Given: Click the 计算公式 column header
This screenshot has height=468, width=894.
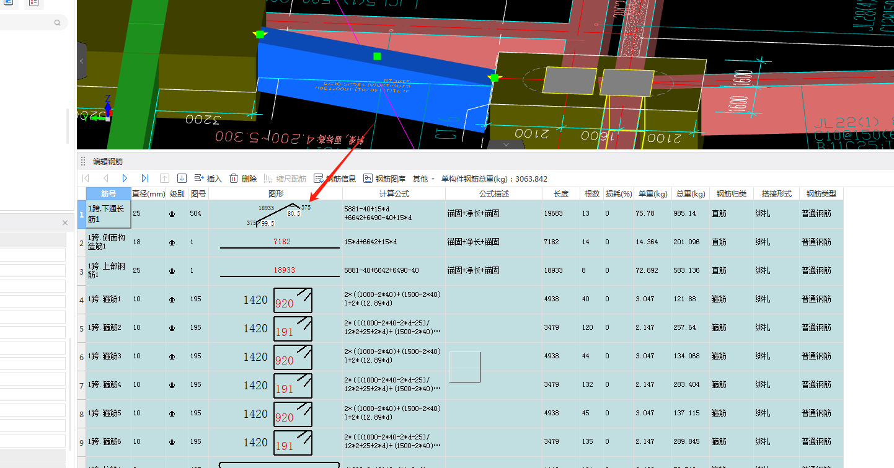Looking at the screenshot, I should 394,193.
